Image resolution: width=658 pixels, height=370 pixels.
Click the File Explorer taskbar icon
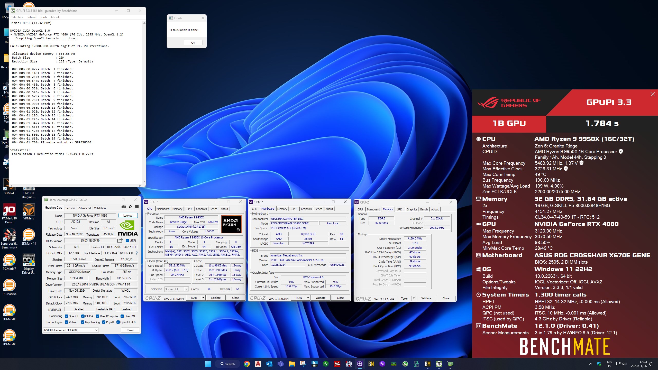292,364
